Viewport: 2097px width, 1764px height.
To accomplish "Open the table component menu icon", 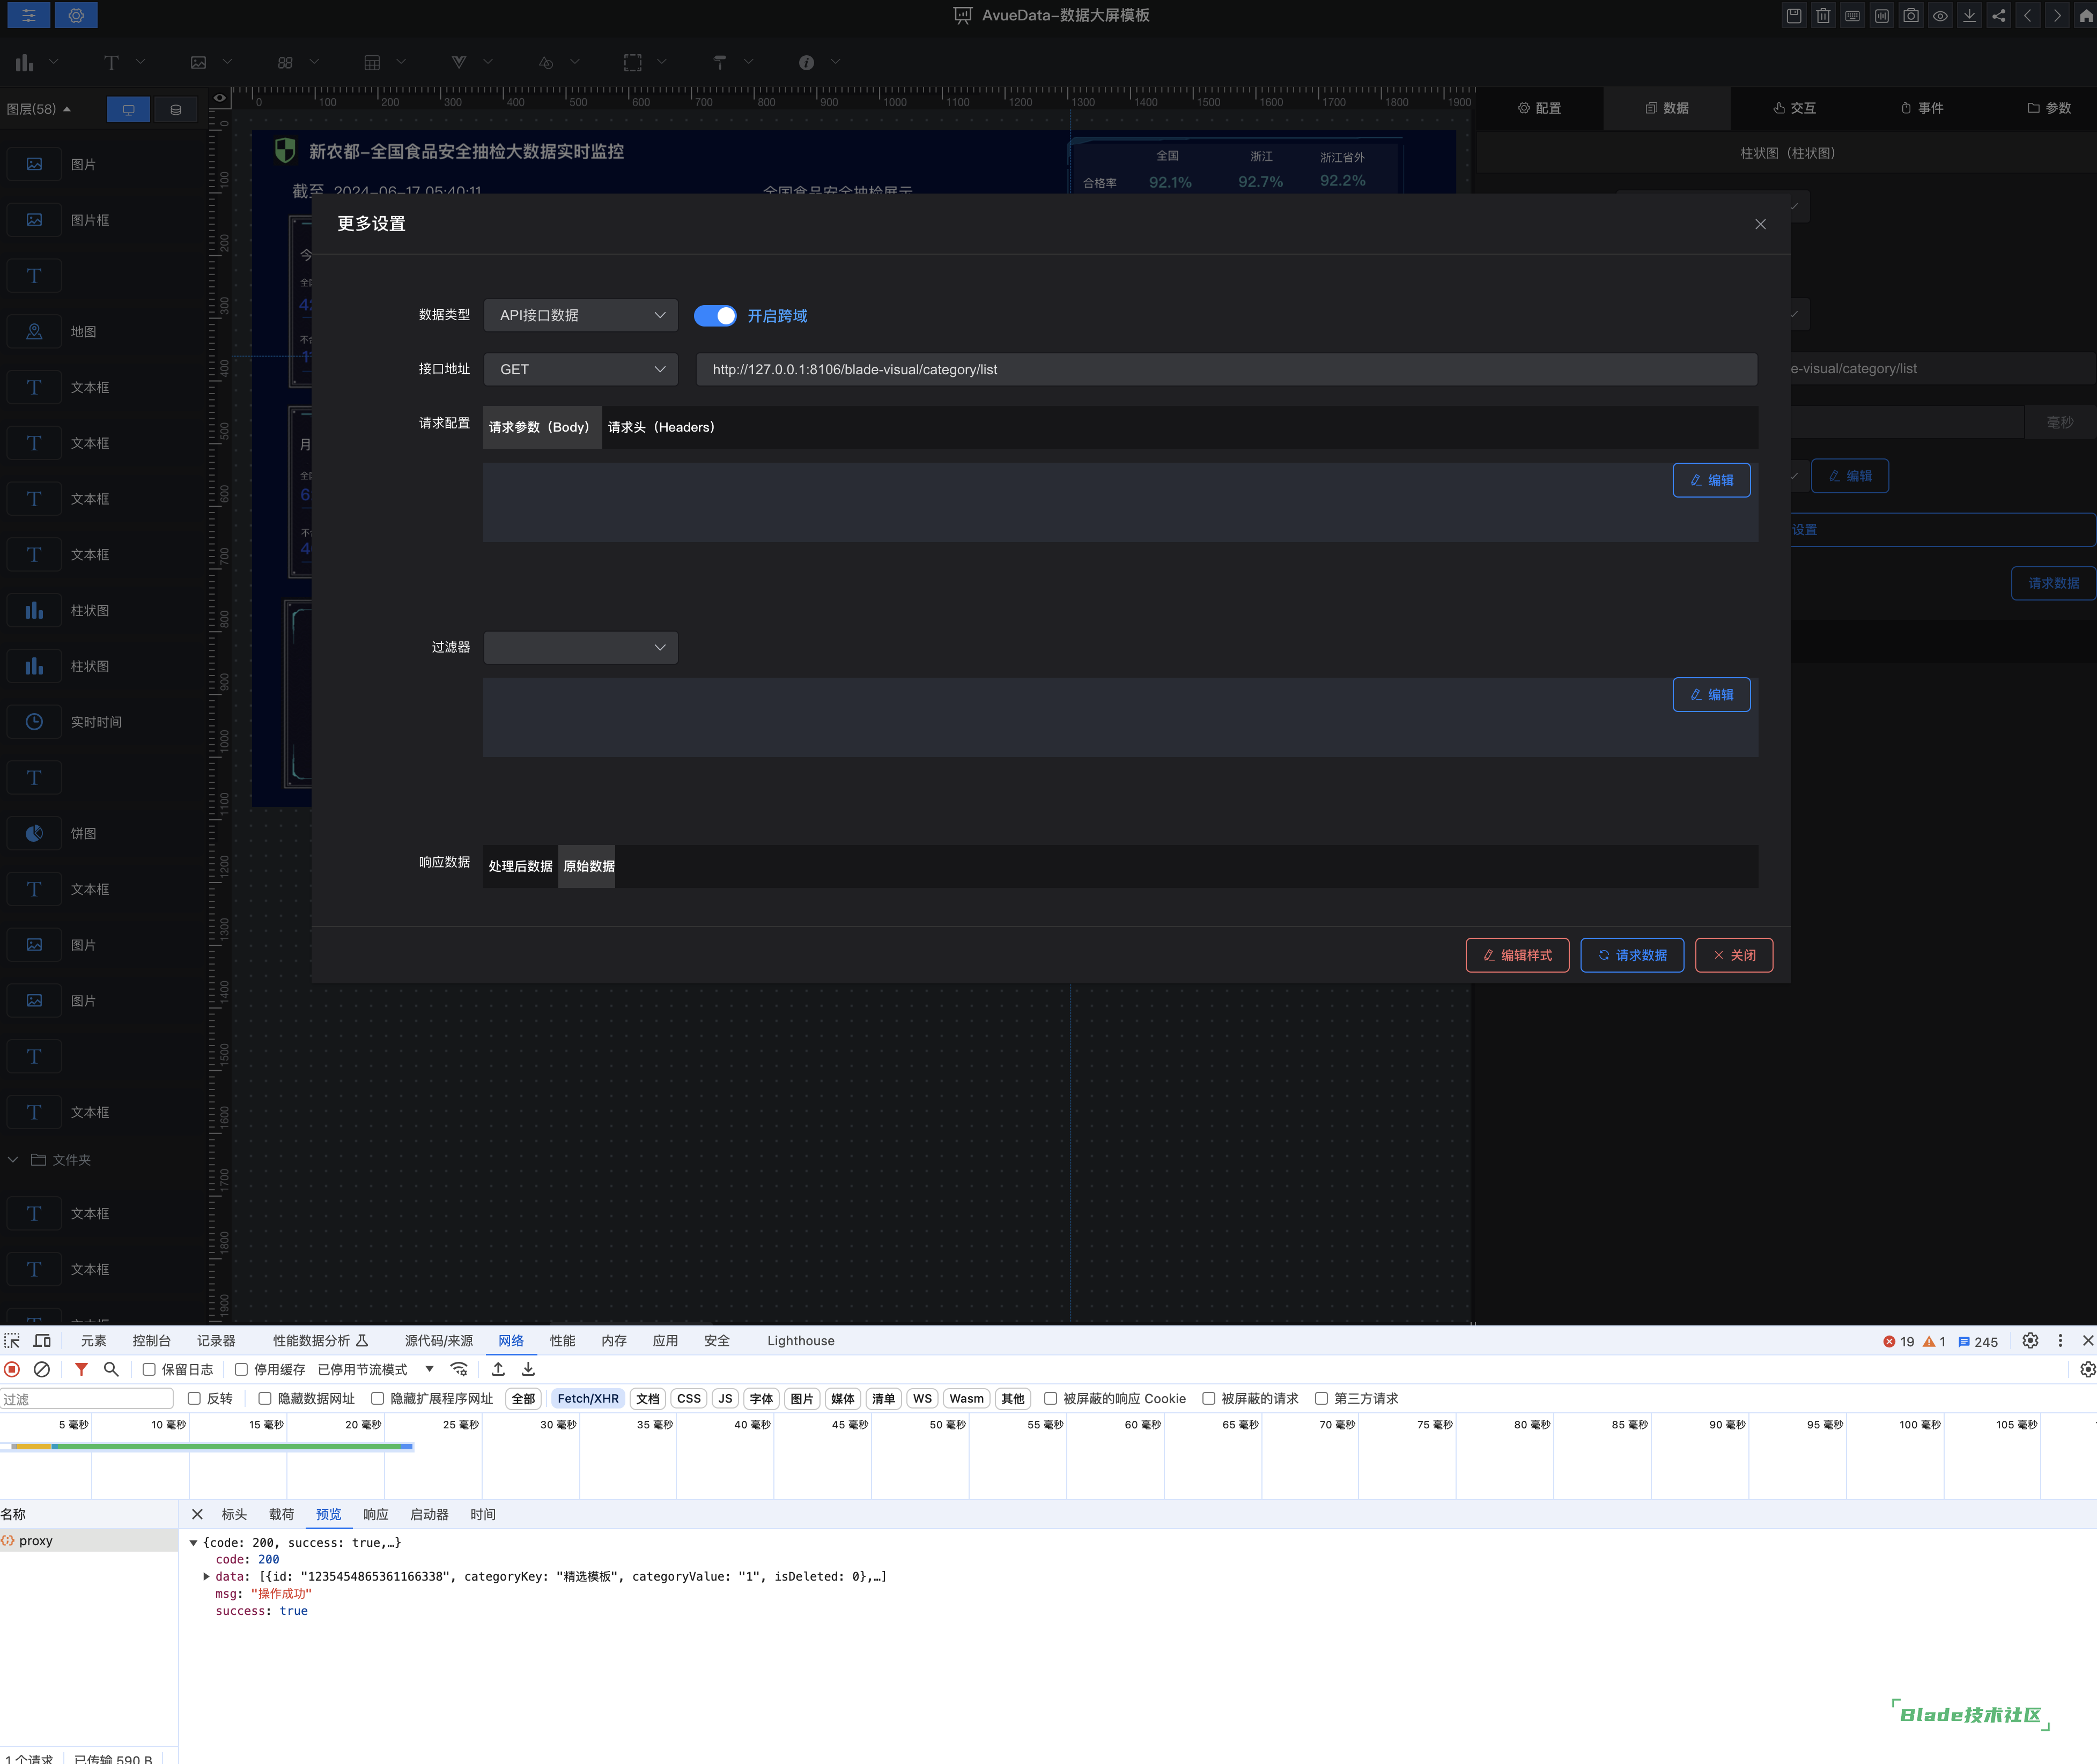I will 372,62.
